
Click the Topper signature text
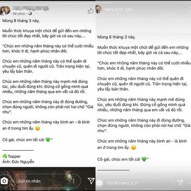point(14,156)
